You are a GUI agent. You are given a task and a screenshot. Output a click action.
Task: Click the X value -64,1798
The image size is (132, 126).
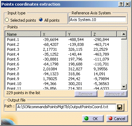(x=51, y=64)
